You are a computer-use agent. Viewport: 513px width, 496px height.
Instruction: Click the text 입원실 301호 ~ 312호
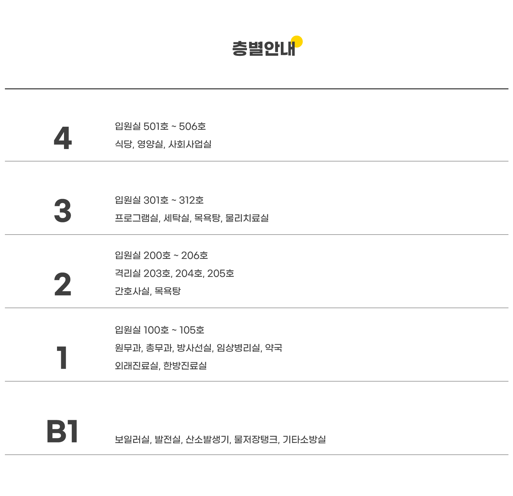(159, 200)
